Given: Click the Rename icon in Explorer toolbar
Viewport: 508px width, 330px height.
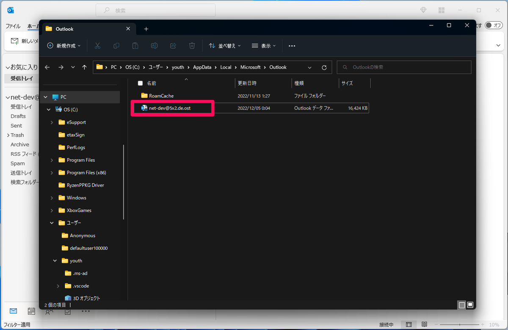Looking at the screenshot, I should coord(155,46).
